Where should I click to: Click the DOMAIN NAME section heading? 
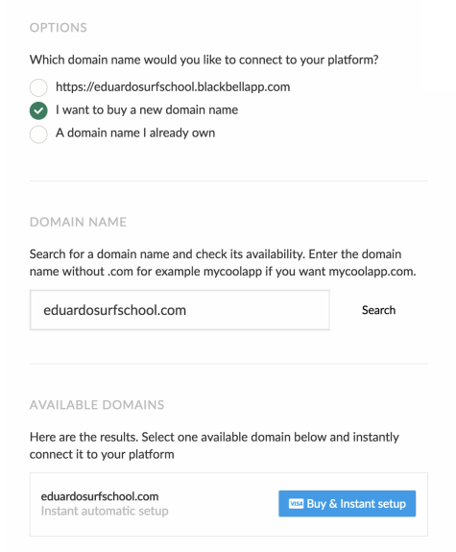click(78, 222)
